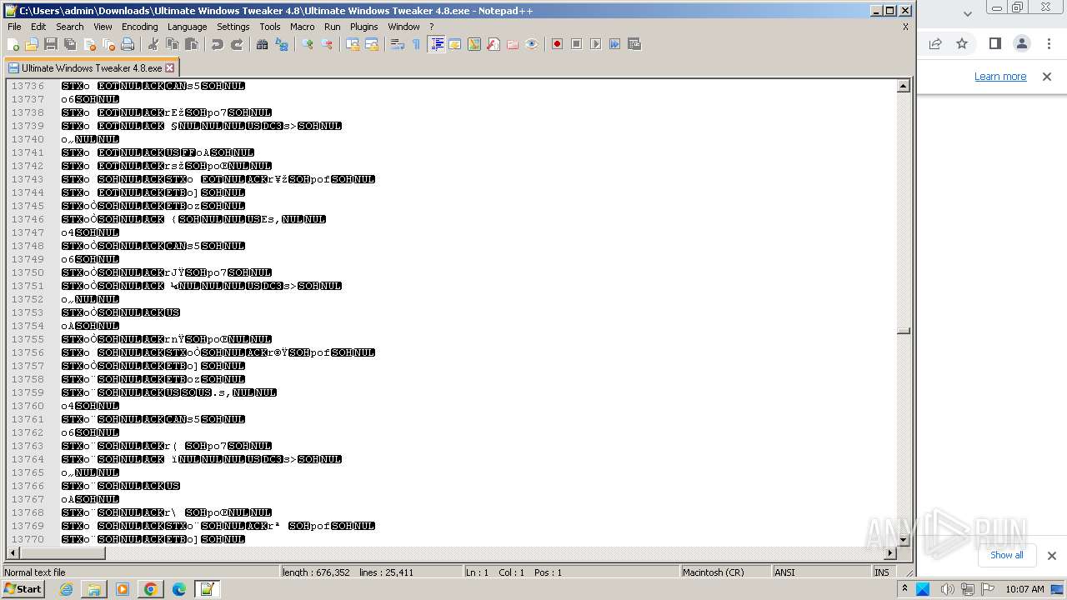Click the Paste toolbar icon
This screenshot has height=600, width=1067.
coord(192,44)
